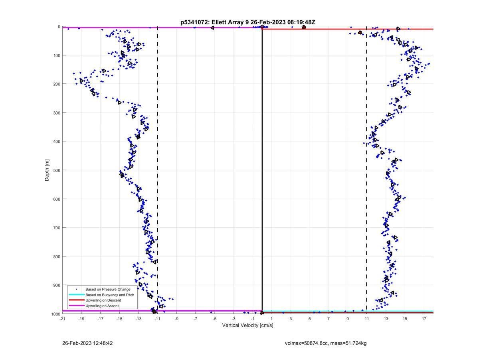Select the 'Depth [m]' y-axis label

pyautogui.click(x=47, y=170)
